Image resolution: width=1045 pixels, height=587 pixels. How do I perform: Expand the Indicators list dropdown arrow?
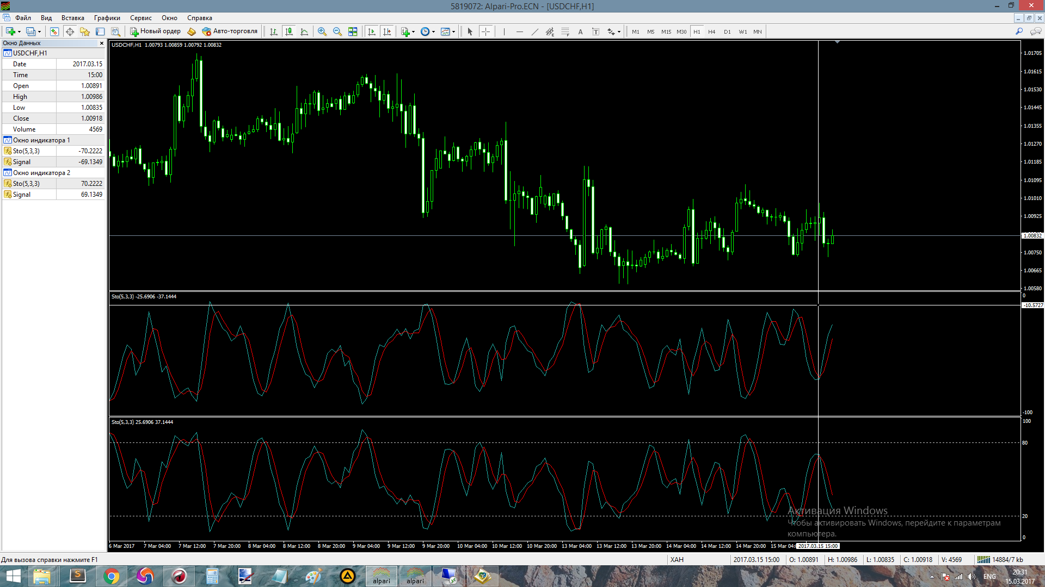pos(414,32)
